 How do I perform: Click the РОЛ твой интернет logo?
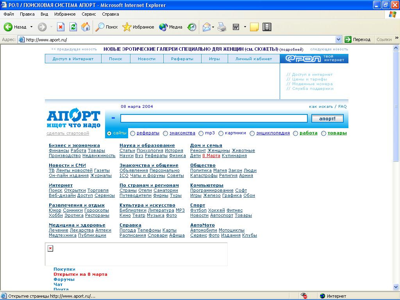(314, 59)
